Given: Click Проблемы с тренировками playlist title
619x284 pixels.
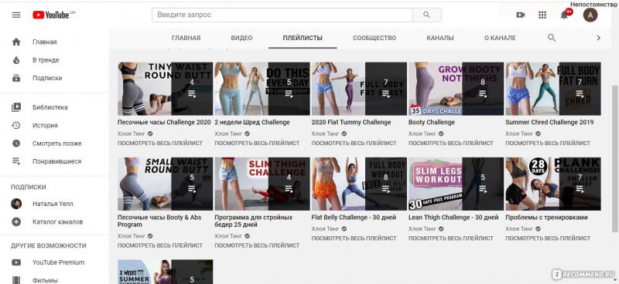Looking at the screenshot, I should (546, 218).
